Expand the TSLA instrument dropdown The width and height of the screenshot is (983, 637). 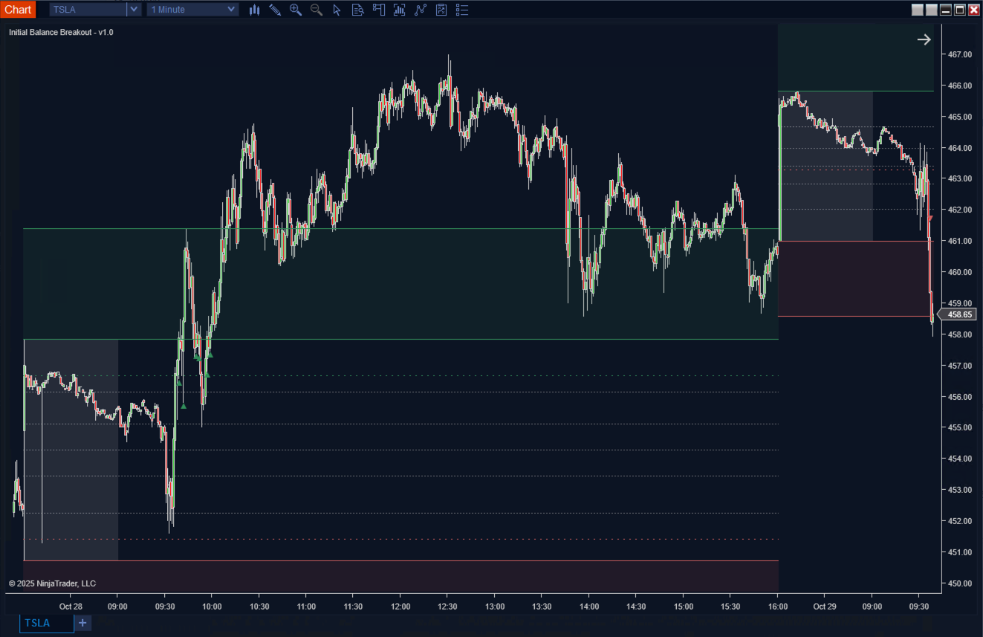[133, 9]
